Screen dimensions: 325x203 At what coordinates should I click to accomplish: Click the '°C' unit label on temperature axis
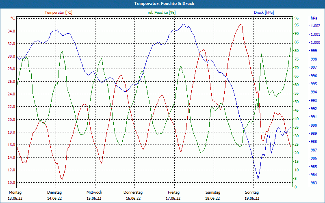(x=13, y=18)
